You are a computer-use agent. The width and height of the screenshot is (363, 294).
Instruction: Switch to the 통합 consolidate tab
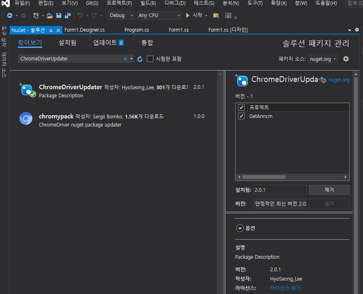click(x=147, y=43)
